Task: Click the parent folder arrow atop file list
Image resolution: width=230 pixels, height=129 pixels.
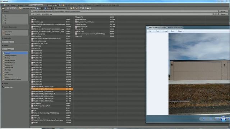Action: (x=32, y=17)
